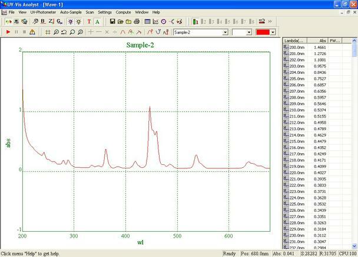
Task: Click the yellow folder icon
Action: (x=128, y=22)
